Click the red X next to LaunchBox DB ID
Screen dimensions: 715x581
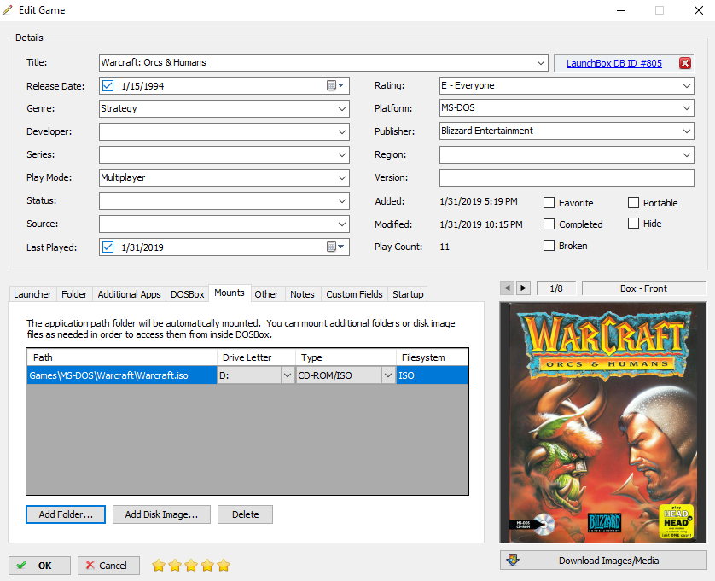coord(684,63)
